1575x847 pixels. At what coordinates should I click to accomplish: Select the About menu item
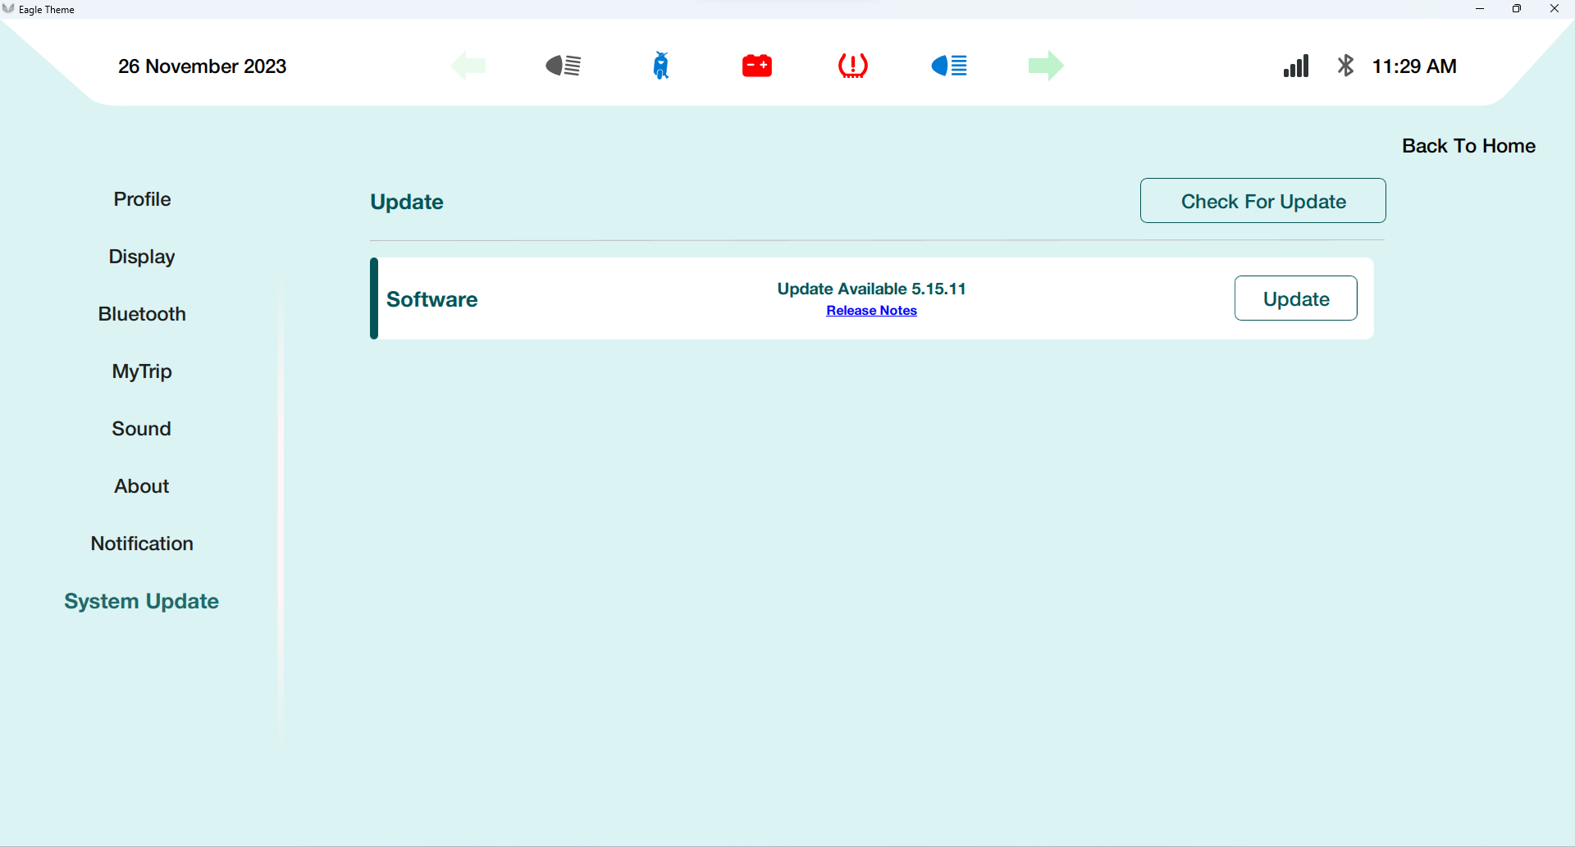pos(142,486)
